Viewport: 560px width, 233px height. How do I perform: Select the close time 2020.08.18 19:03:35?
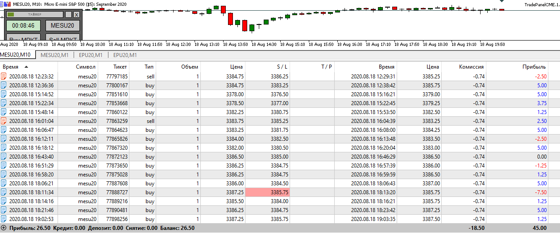coord(373,219)
